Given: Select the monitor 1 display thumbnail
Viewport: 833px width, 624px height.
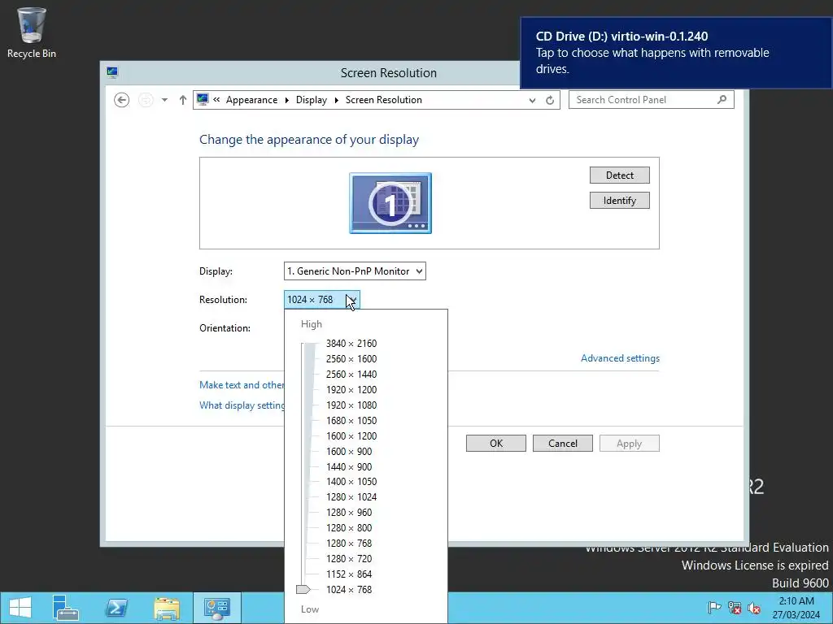Looking at the screenshot, I should (x=390, y=203).
